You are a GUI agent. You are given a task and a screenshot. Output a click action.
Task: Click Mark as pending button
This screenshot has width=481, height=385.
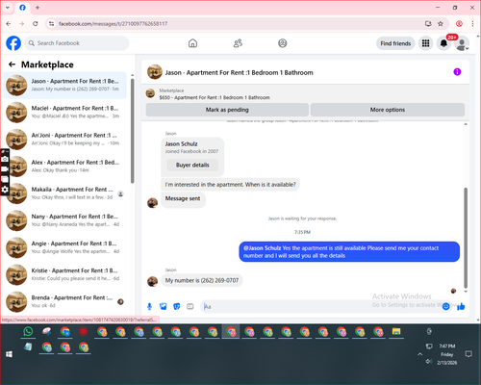(x=227, y=110)
